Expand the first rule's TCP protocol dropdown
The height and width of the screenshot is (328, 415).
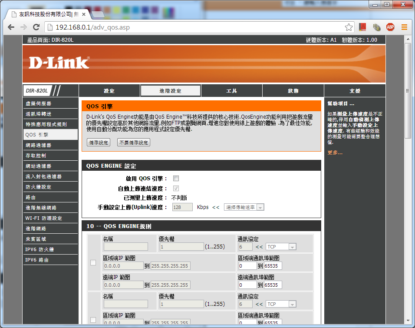[x=280, y=247]
